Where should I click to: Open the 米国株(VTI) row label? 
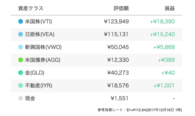point(38,22)
